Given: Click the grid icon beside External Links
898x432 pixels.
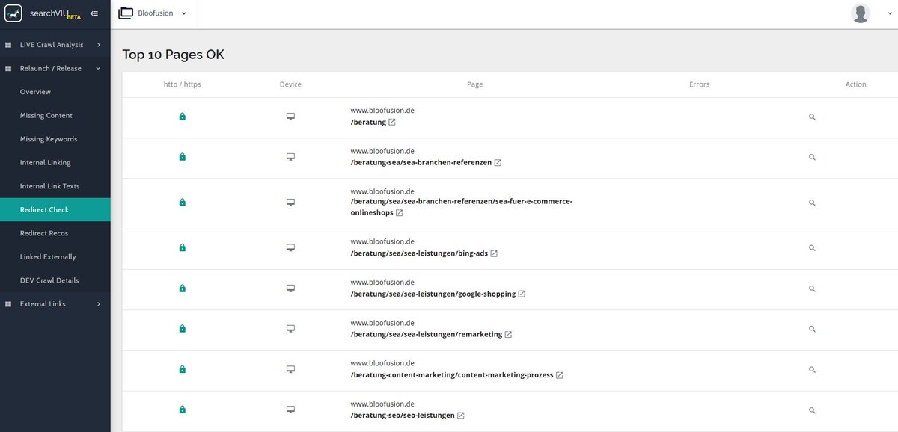Looking at the screenshot, I should pyautogui.click(x=8, y=304).
